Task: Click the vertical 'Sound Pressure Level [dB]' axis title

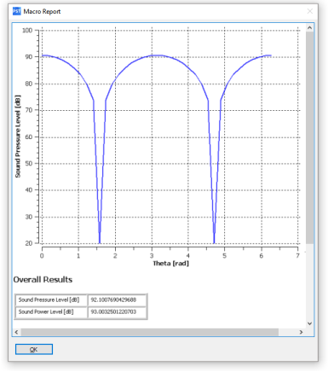Action: pyautogui.click(x=18, y=137)
